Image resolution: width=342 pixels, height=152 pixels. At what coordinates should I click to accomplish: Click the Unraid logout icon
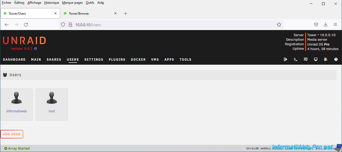pyautogui.click(x=285, y=59)
